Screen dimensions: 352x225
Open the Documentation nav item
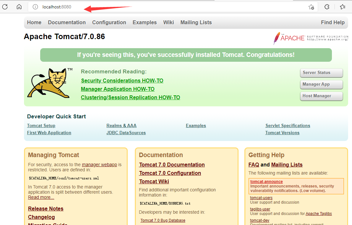[x=67, y=22]
